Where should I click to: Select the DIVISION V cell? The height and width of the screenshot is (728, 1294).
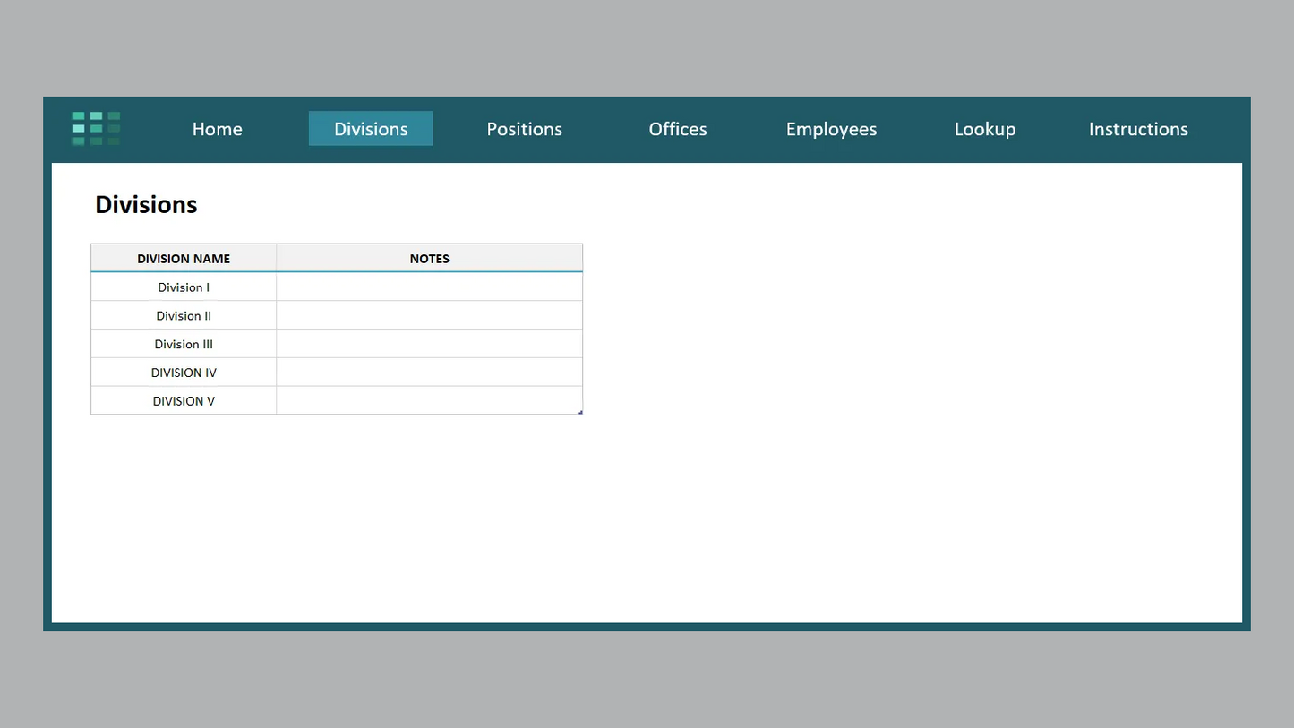tap(184, 400)
